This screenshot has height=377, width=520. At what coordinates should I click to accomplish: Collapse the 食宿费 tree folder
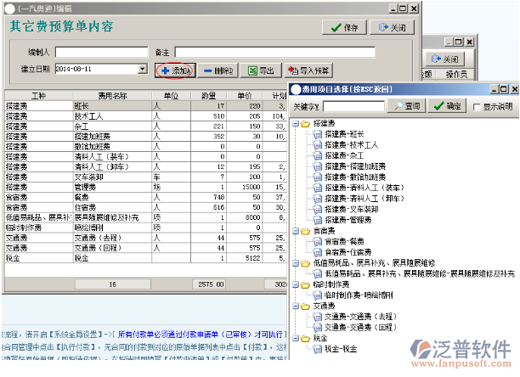[295, 230]
